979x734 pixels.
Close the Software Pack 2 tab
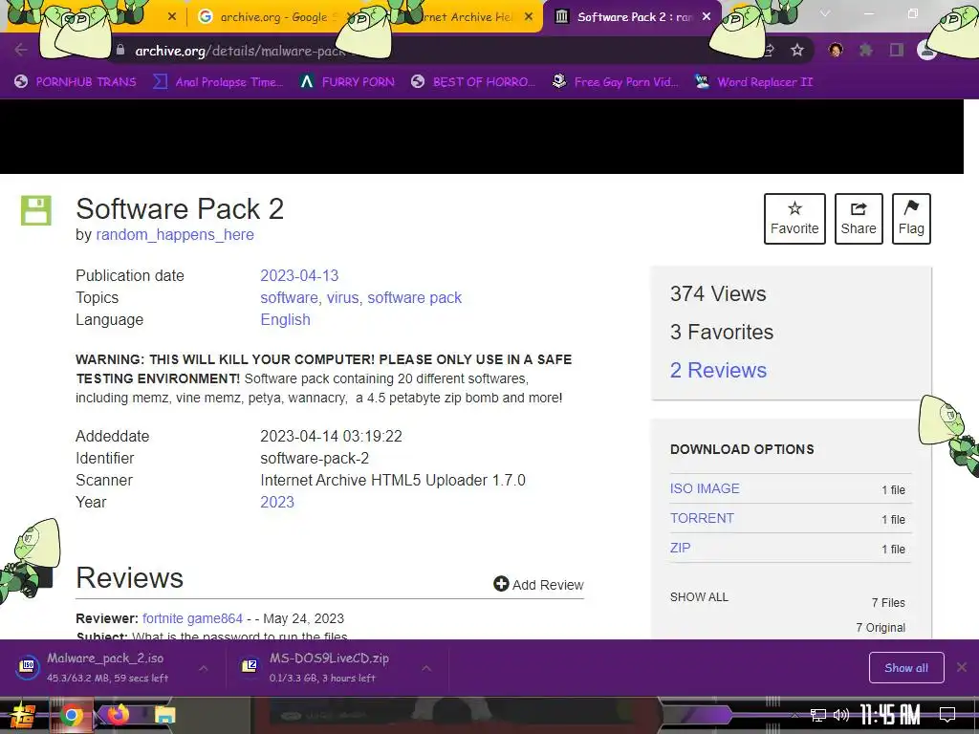pyautogui.click(x=707, y=17)
